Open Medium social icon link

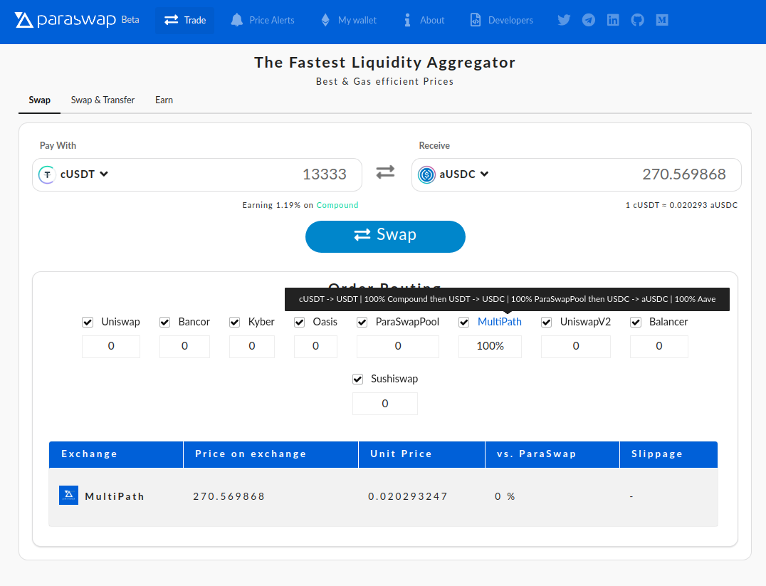pos(662,20)
